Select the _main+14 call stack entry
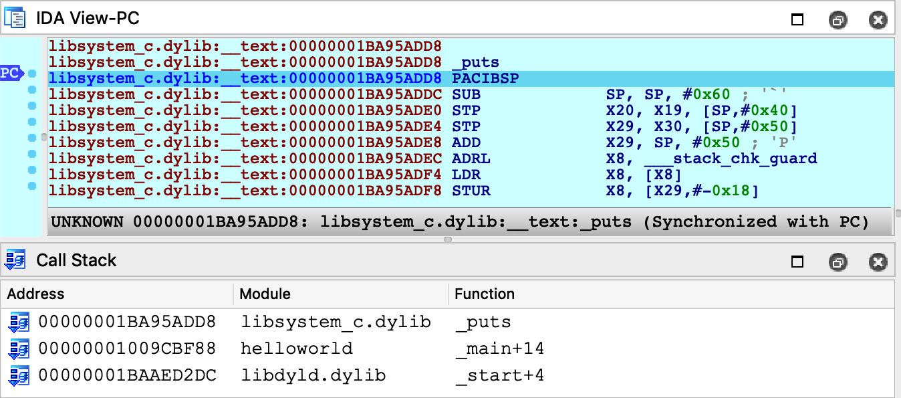901x398 pixels. 499,349
